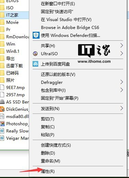Click the Veigar audio file icon
The image size is (129, 178).
click(x=2, y=138)
